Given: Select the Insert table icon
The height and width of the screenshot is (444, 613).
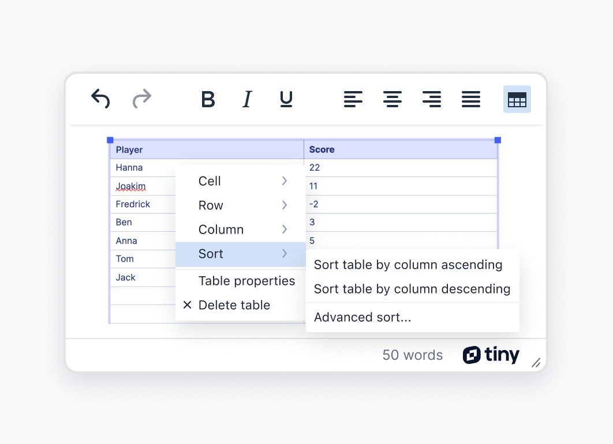Looking at the screenshot, I should 517,99.
